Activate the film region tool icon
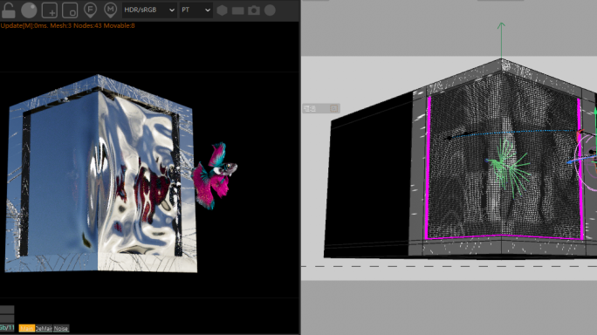This screenshot has height=335, width=597. coord(70,10)
